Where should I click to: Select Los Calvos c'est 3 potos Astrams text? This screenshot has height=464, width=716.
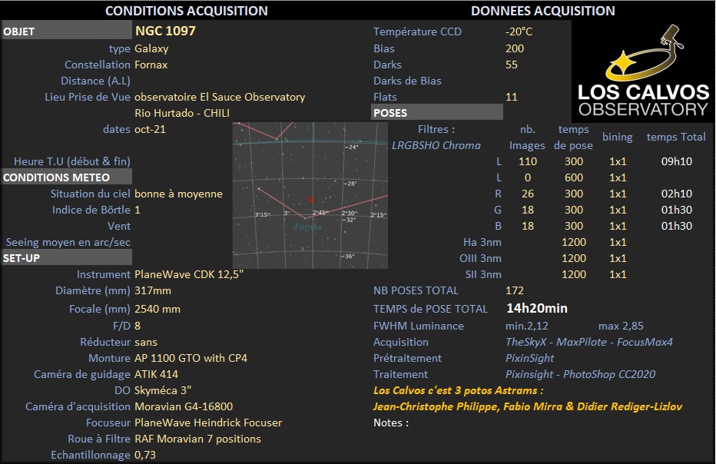pyautogui.click(x=458, y=390)
